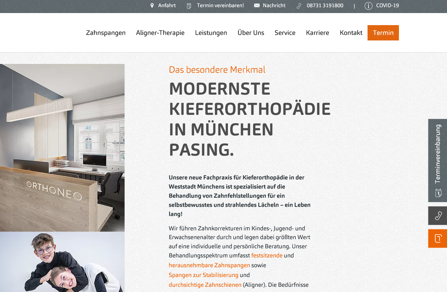Select Leistungen in the navigation bar

211,33
